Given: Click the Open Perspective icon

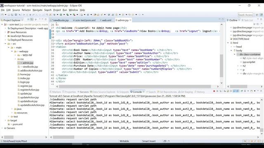Looking at the screenshot, I should pyautogui.click(x=257, y=15).
